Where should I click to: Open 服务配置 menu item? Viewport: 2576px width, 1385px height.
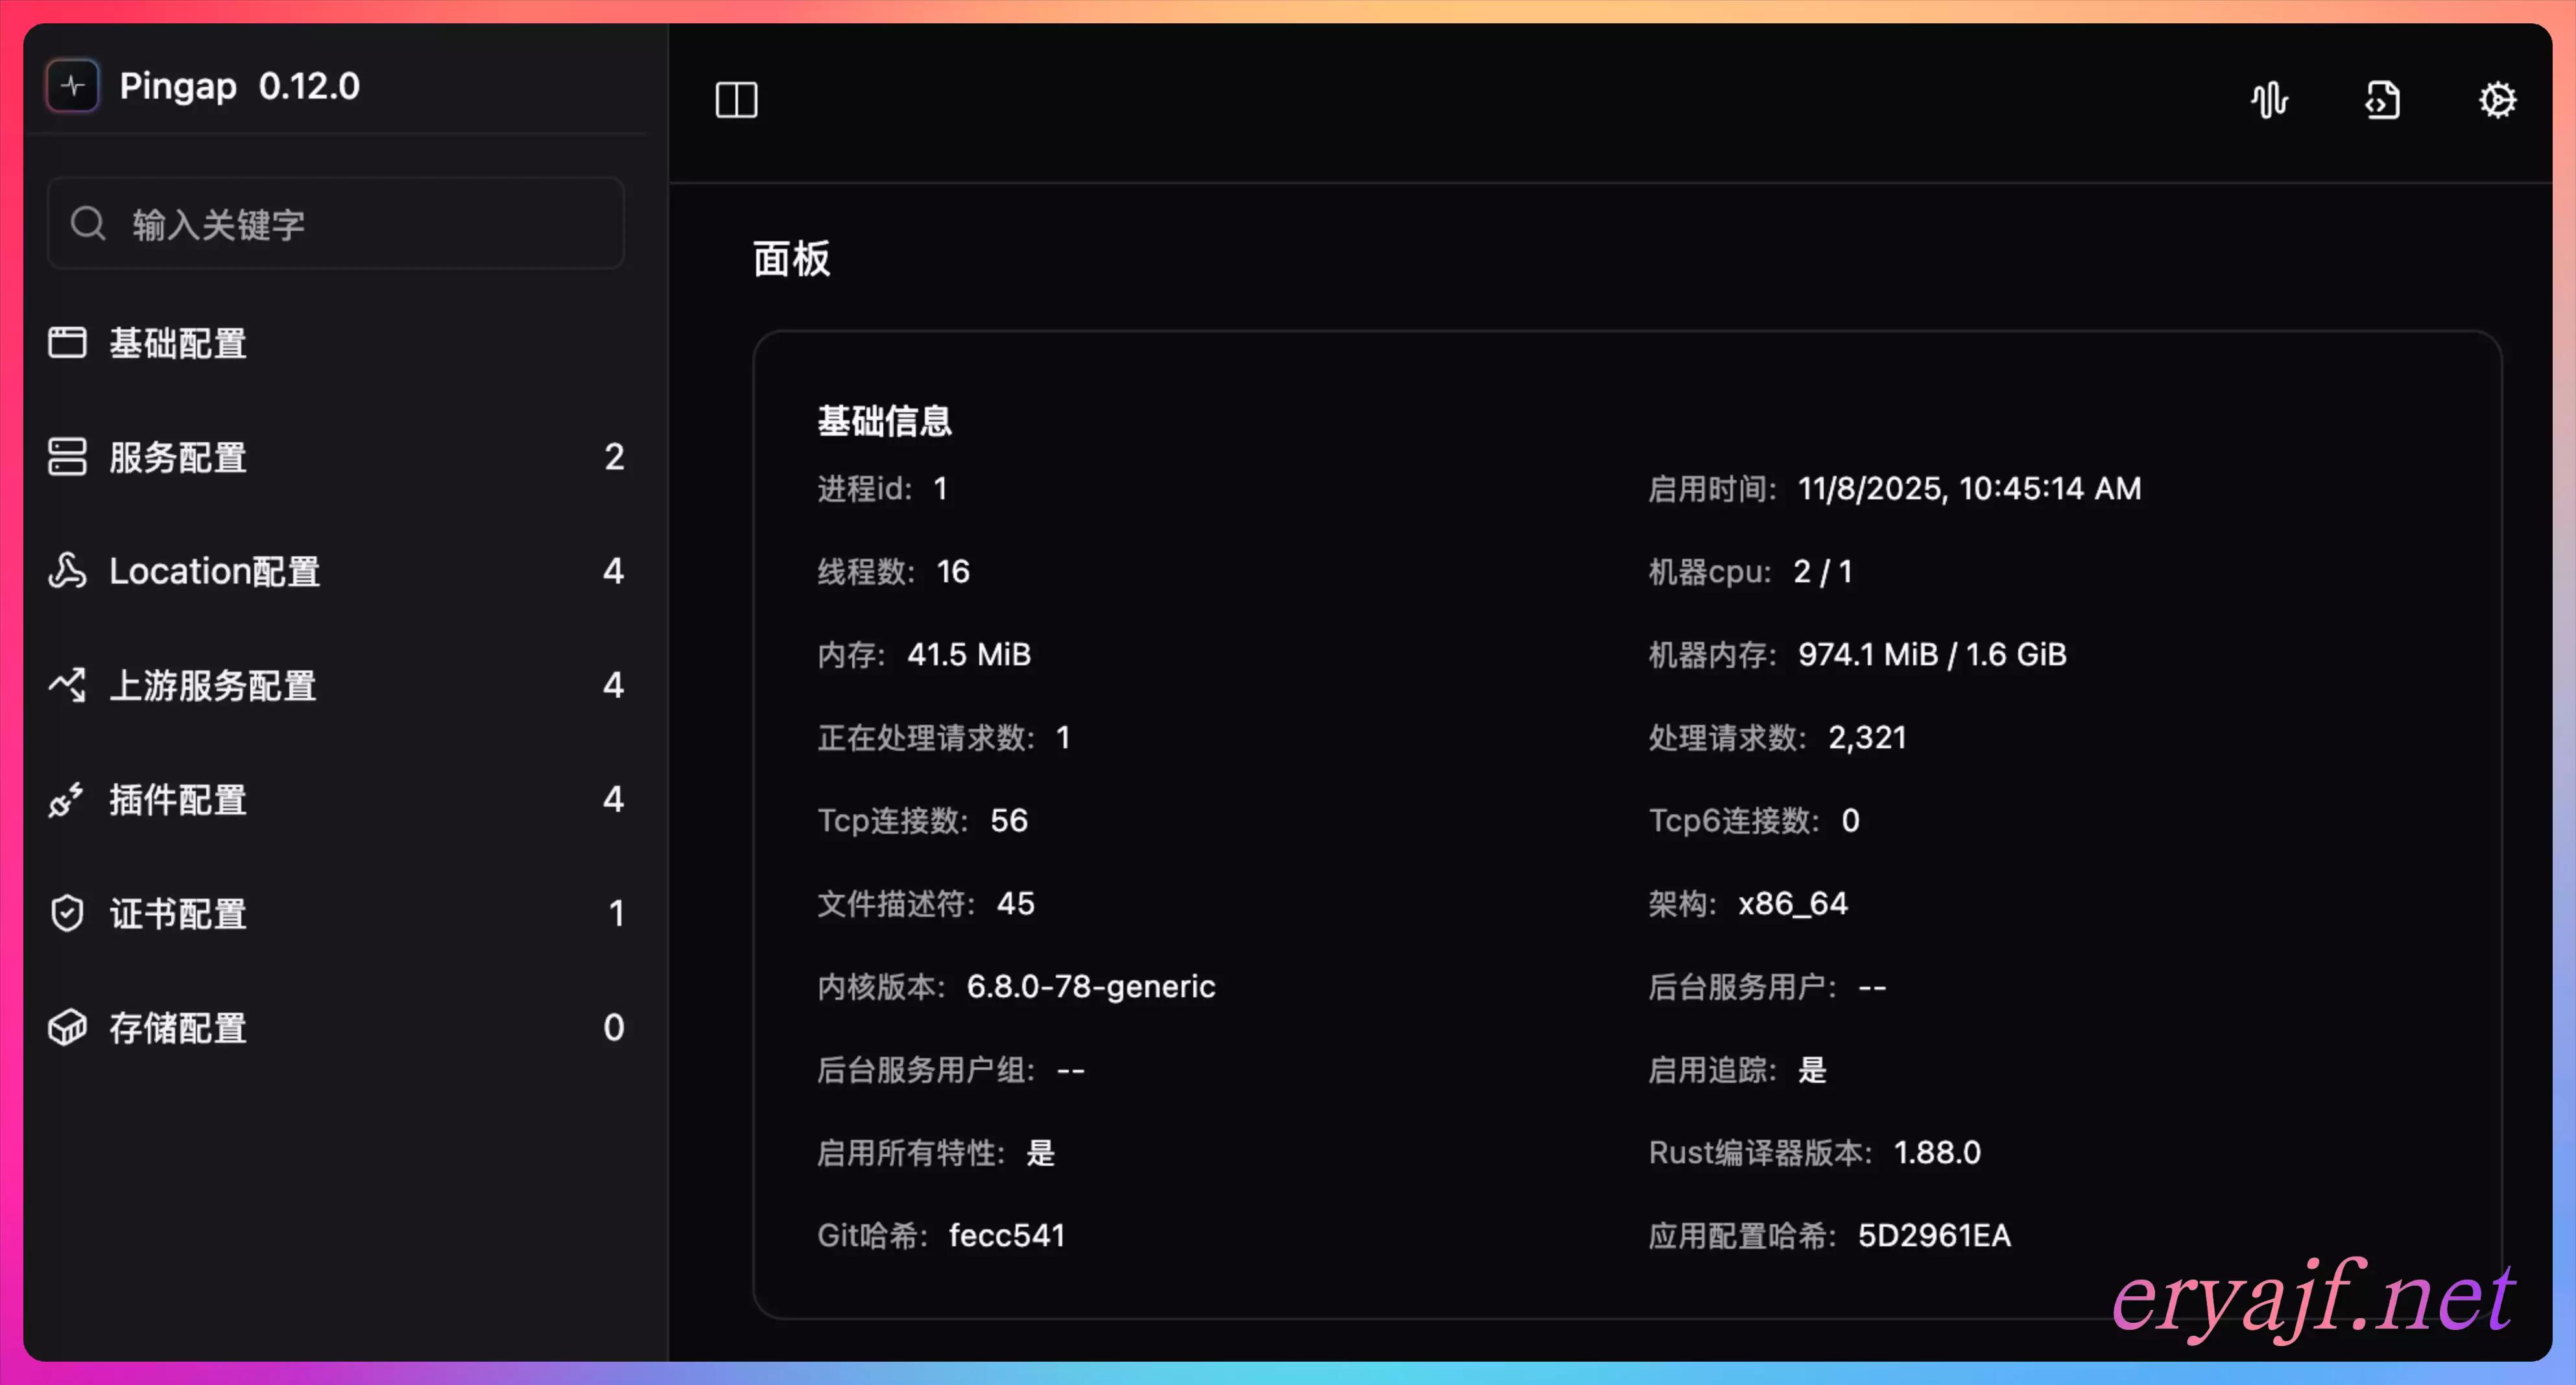[178, 457]
